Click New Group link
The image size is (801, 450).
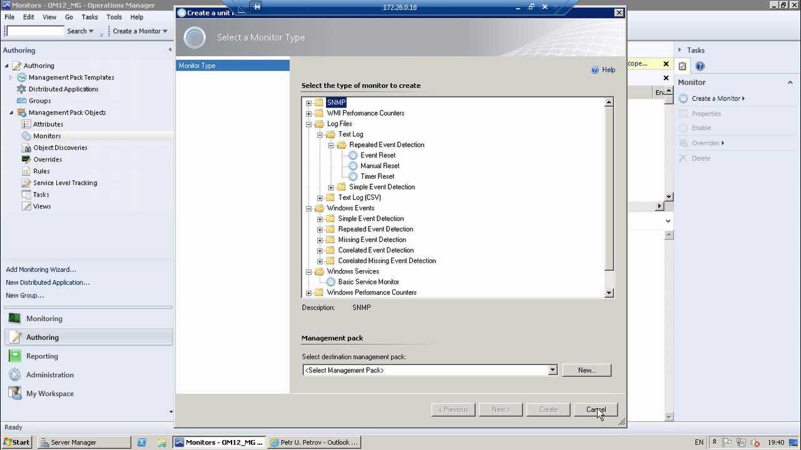25,296
